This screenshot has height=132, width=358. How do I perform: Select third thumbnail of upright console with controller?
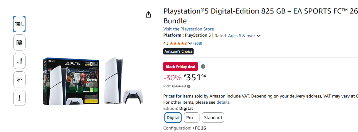19,61
